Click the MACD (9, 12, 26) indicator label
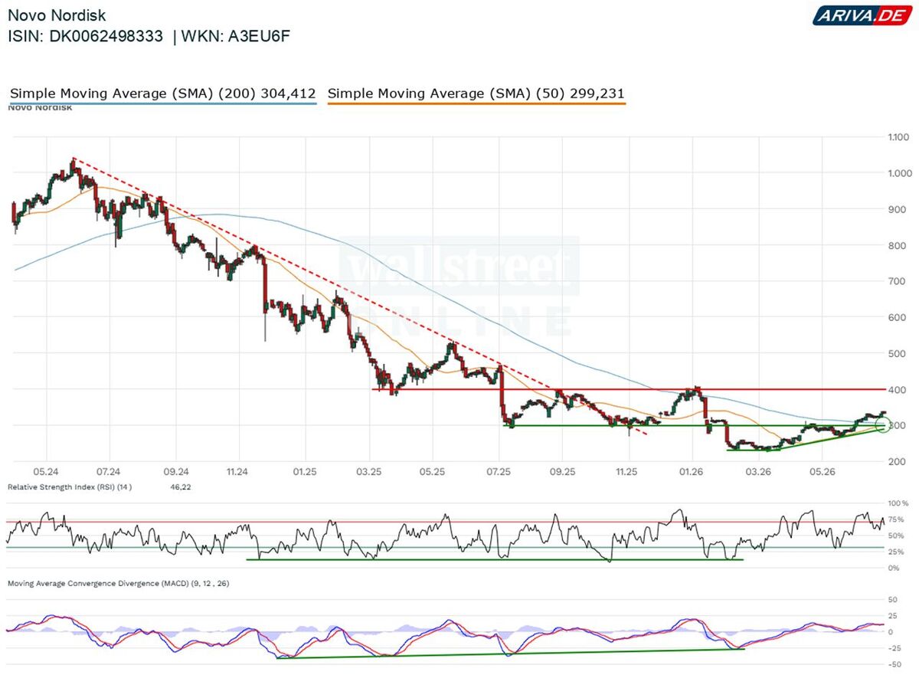This screenshot has height=675, width=919. [x=118, y=584]
